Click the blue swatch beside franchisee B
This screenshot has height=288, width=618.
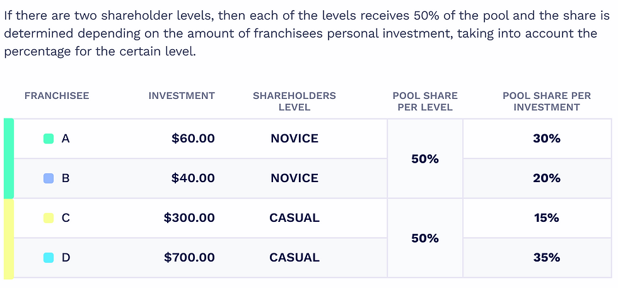point(49,178)
